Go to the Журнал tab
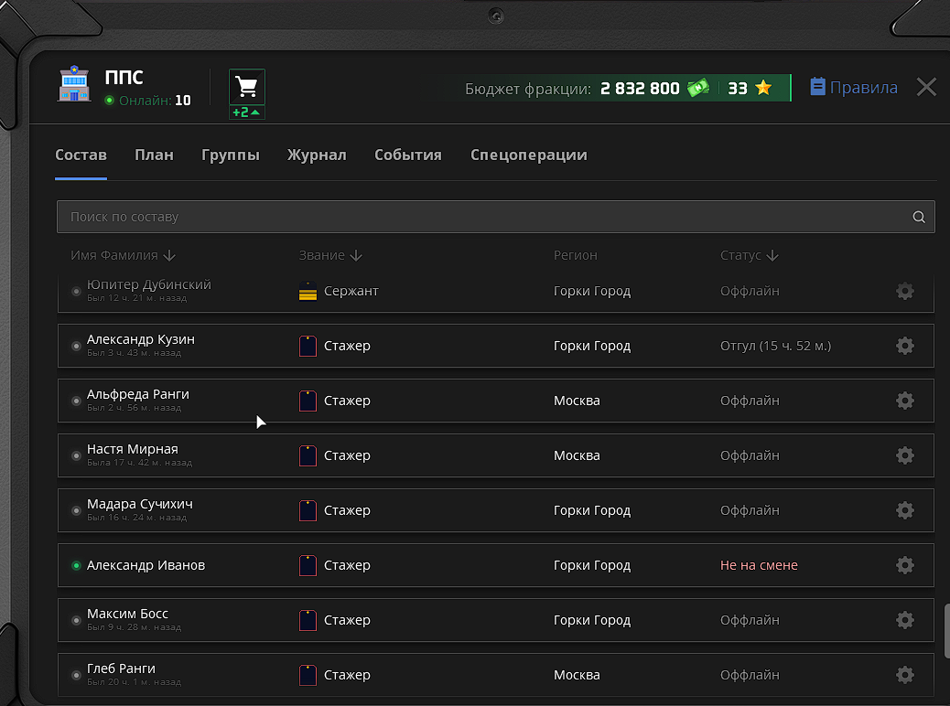Screen dimensions: 950x706 click(317, 155)
